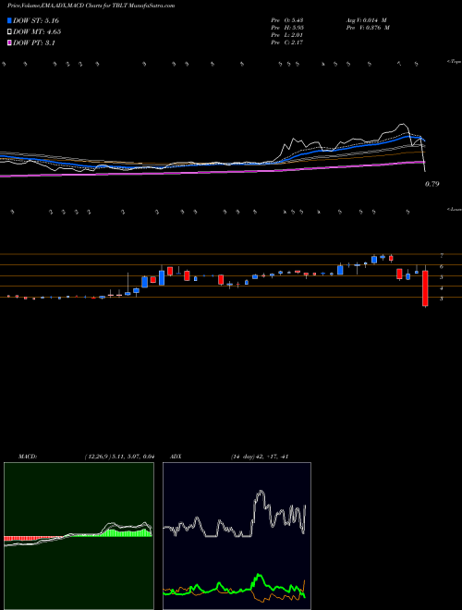Click the MACD label above the histogram

coord(28,457)
